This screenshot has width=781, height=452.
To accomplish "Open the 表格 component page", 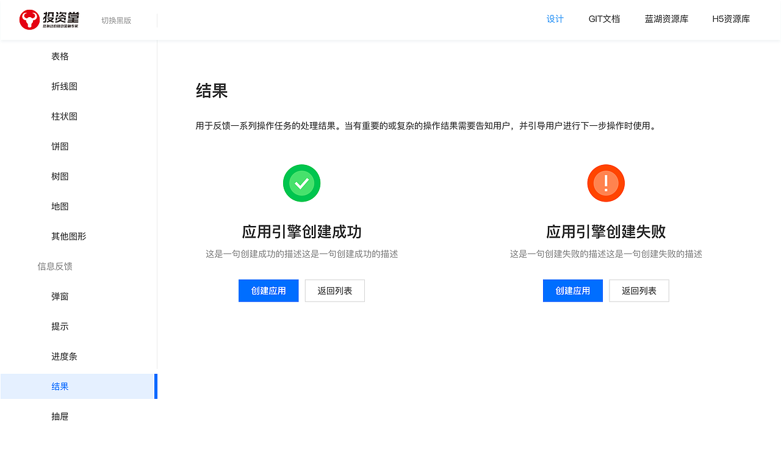I will pos(60,56).
